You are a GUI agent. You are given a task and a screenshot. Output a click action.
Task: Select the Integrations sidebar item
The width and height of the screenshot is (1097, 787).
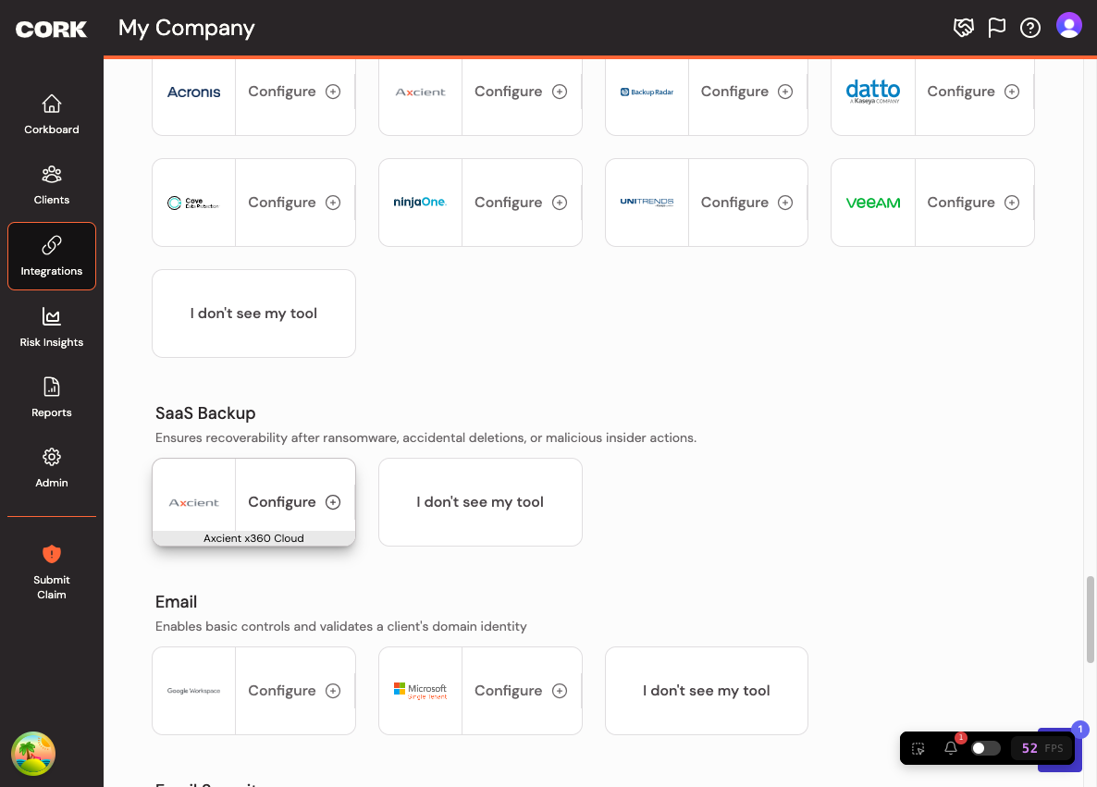(51, 256)
